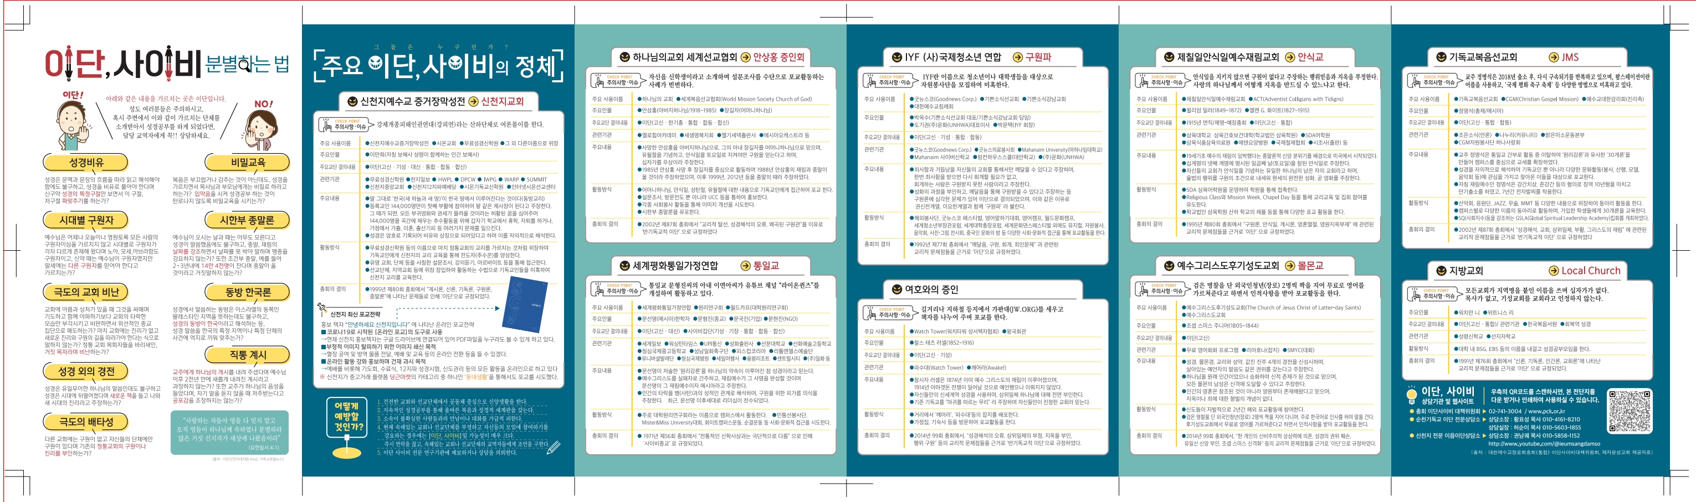1696x502 pixels.
Task: Click the 이단, 사이비 분별하는 법 main title
Action: coord(167,63)
